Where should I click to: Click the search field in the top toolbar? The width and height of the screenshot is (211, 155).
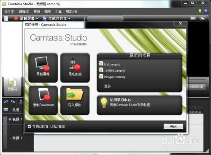(105, 18)
